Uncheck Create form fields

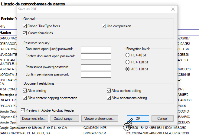coord(25,33)
